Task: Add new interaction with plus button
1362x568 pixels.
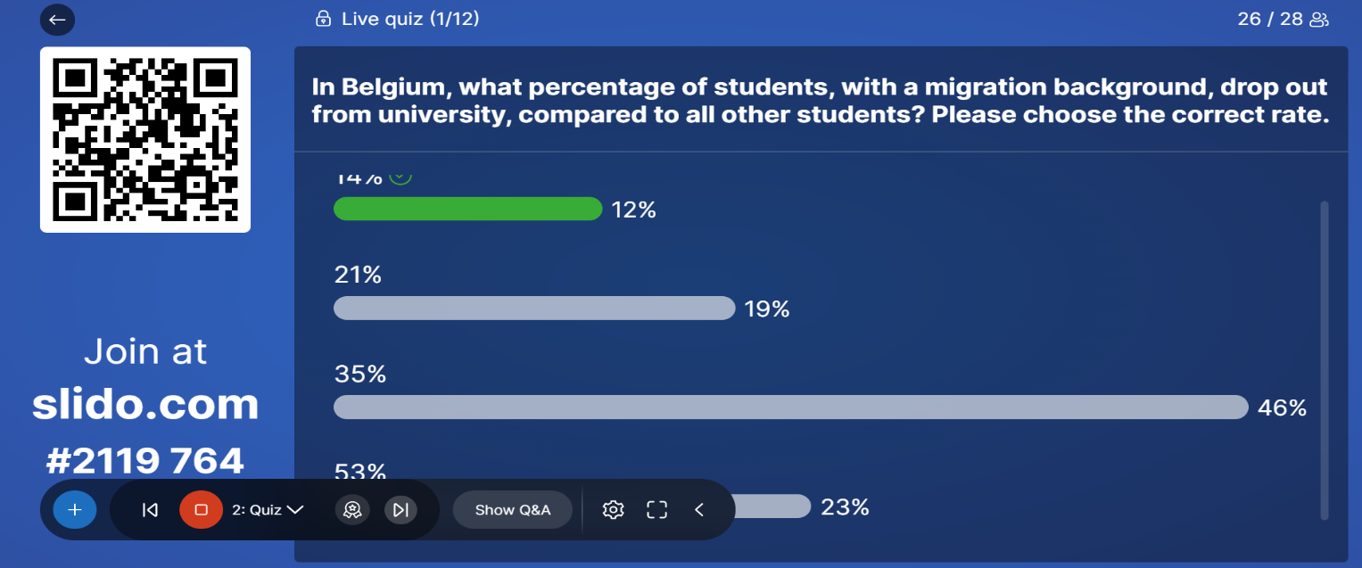Action: [75, 510]
